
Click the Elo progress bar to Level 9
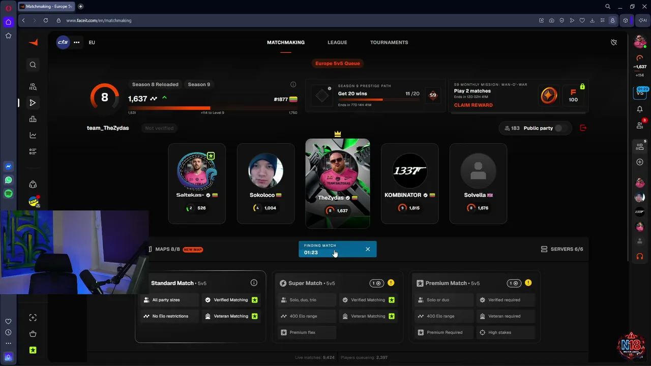click(213, 108)
